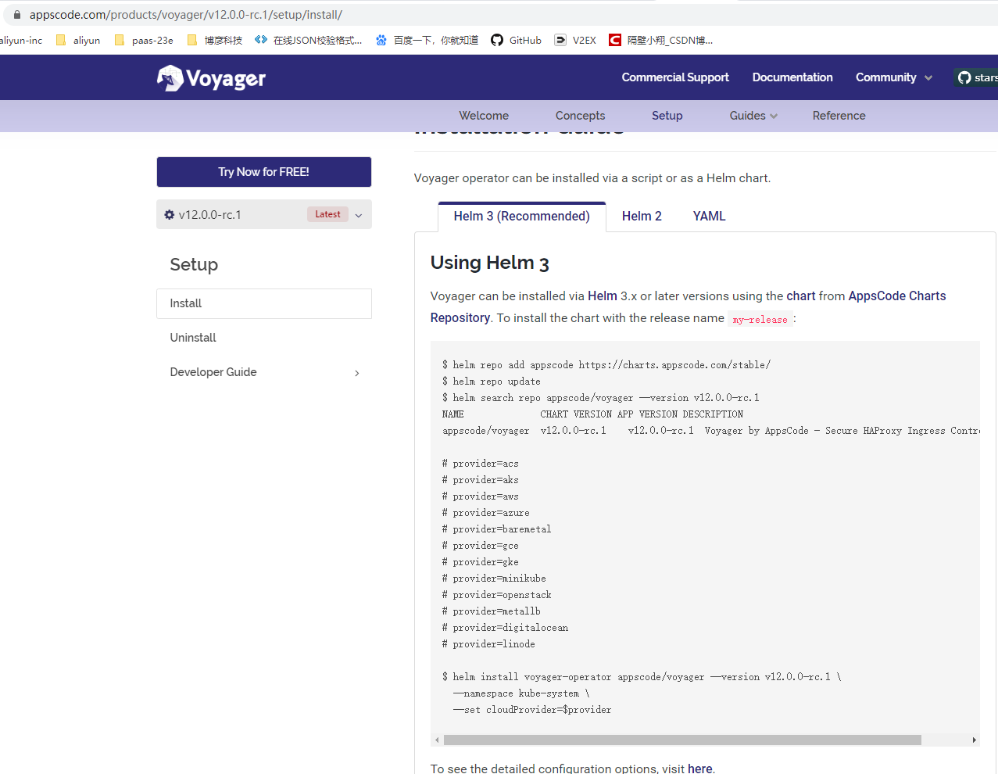Click the helm repo update command line

click(492, 382)
